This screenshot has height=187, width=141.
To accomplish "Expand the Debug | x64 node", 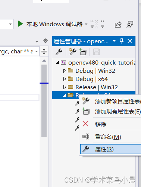I will coord(65,79).
